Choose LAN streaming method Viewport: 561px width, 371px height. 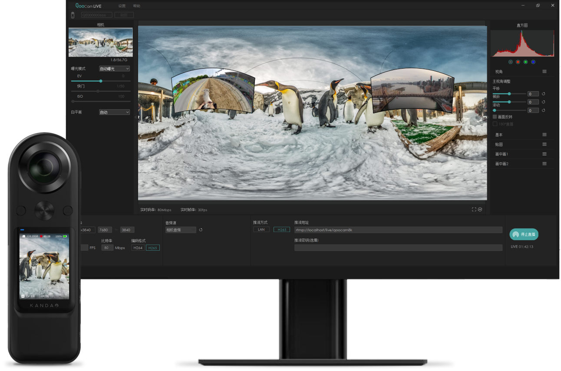click(x=261, y=229)
